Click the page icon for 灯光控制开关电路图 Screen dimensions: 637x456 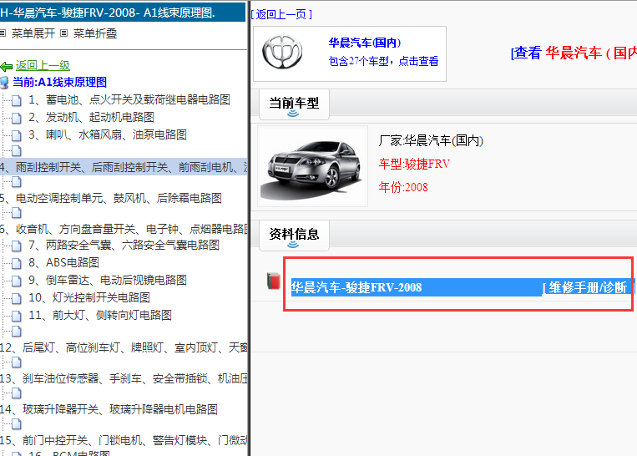click(16, 298)
